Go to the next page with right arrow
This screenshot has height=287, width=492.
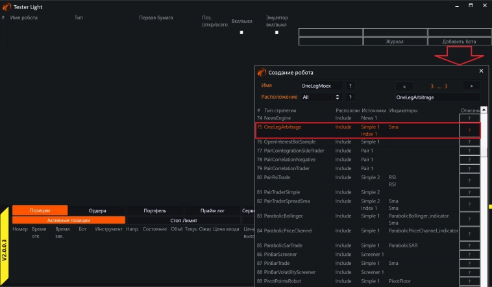pos(471,86)
